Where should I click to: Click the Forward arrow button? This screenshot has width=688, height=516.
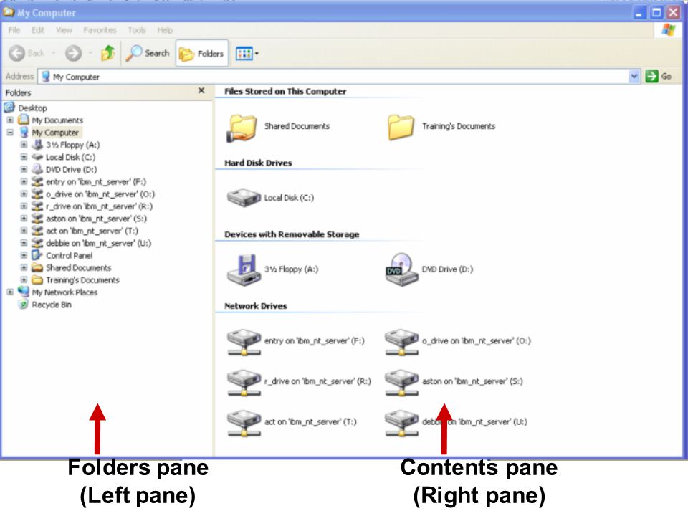coord(73,53)
